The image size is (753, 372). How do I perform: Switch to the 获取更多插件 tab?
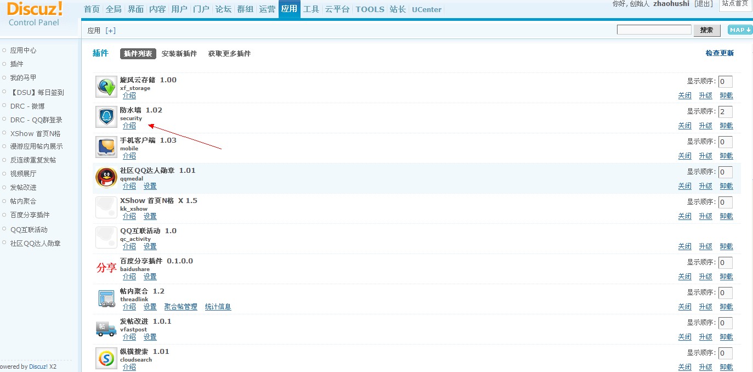[x=229, y=54]
